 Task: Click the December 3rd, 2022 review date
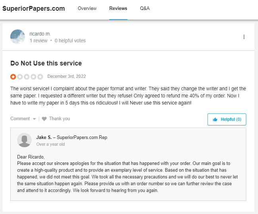pos(66,77)
